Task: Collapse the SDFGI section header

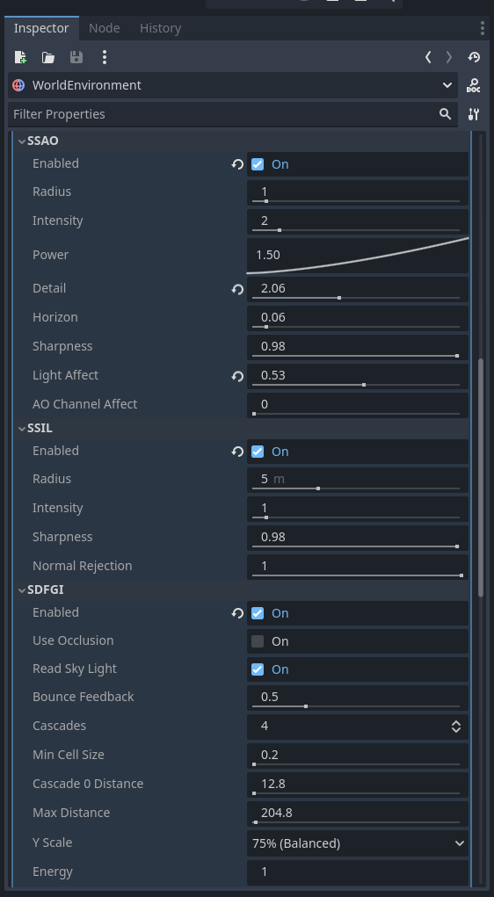Action: pyautogui.click(x=41, y=590)
